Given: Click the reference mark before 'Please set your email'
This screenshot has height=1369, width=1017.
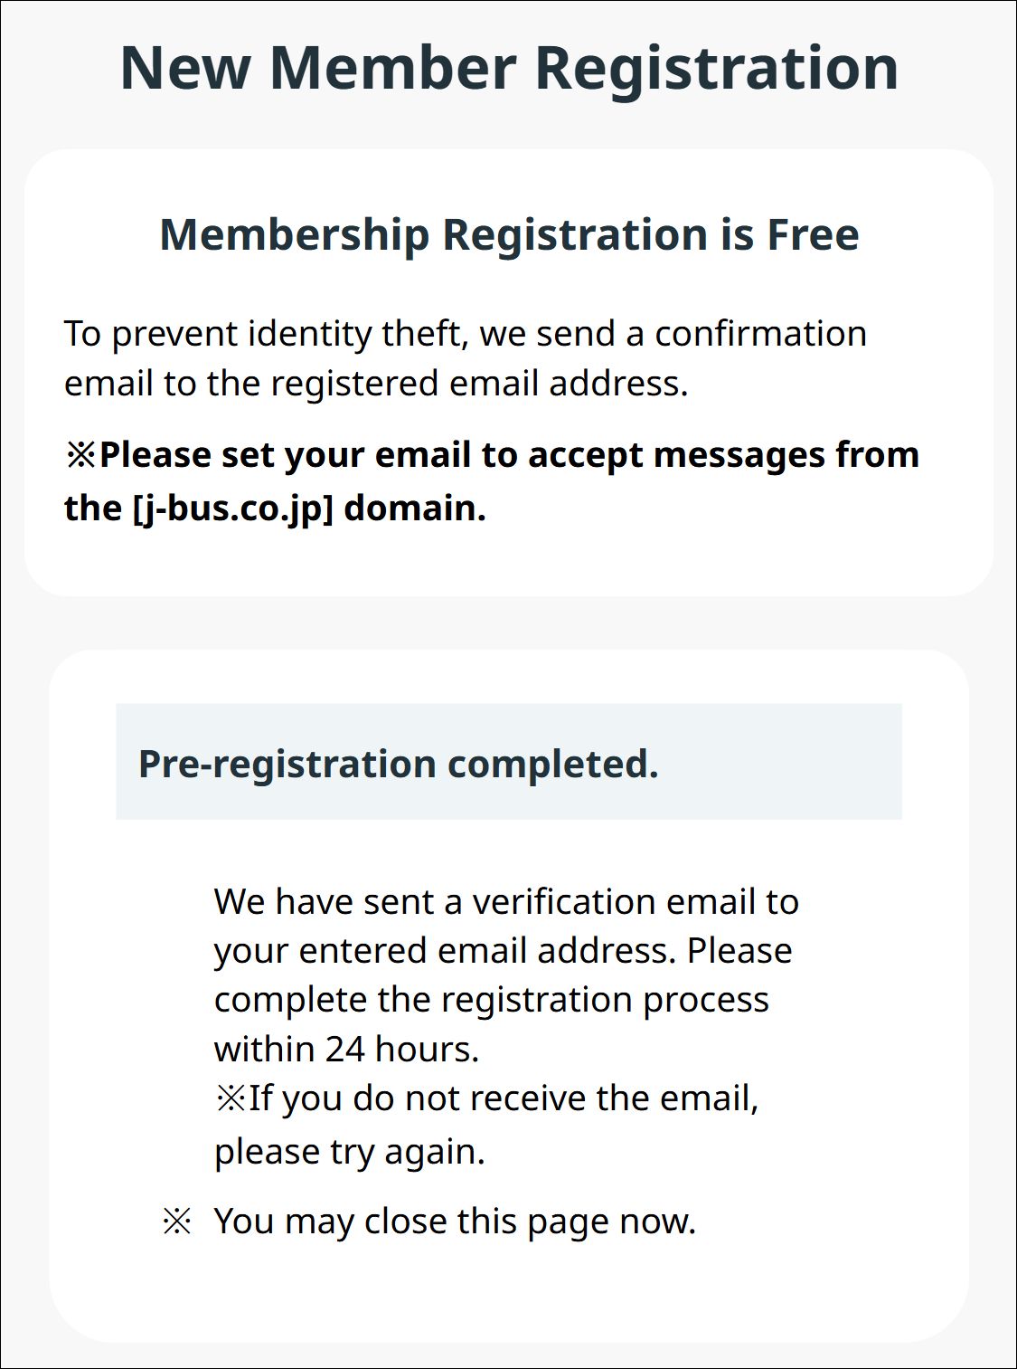Looking at the screenshot, I should coord(80,454).
